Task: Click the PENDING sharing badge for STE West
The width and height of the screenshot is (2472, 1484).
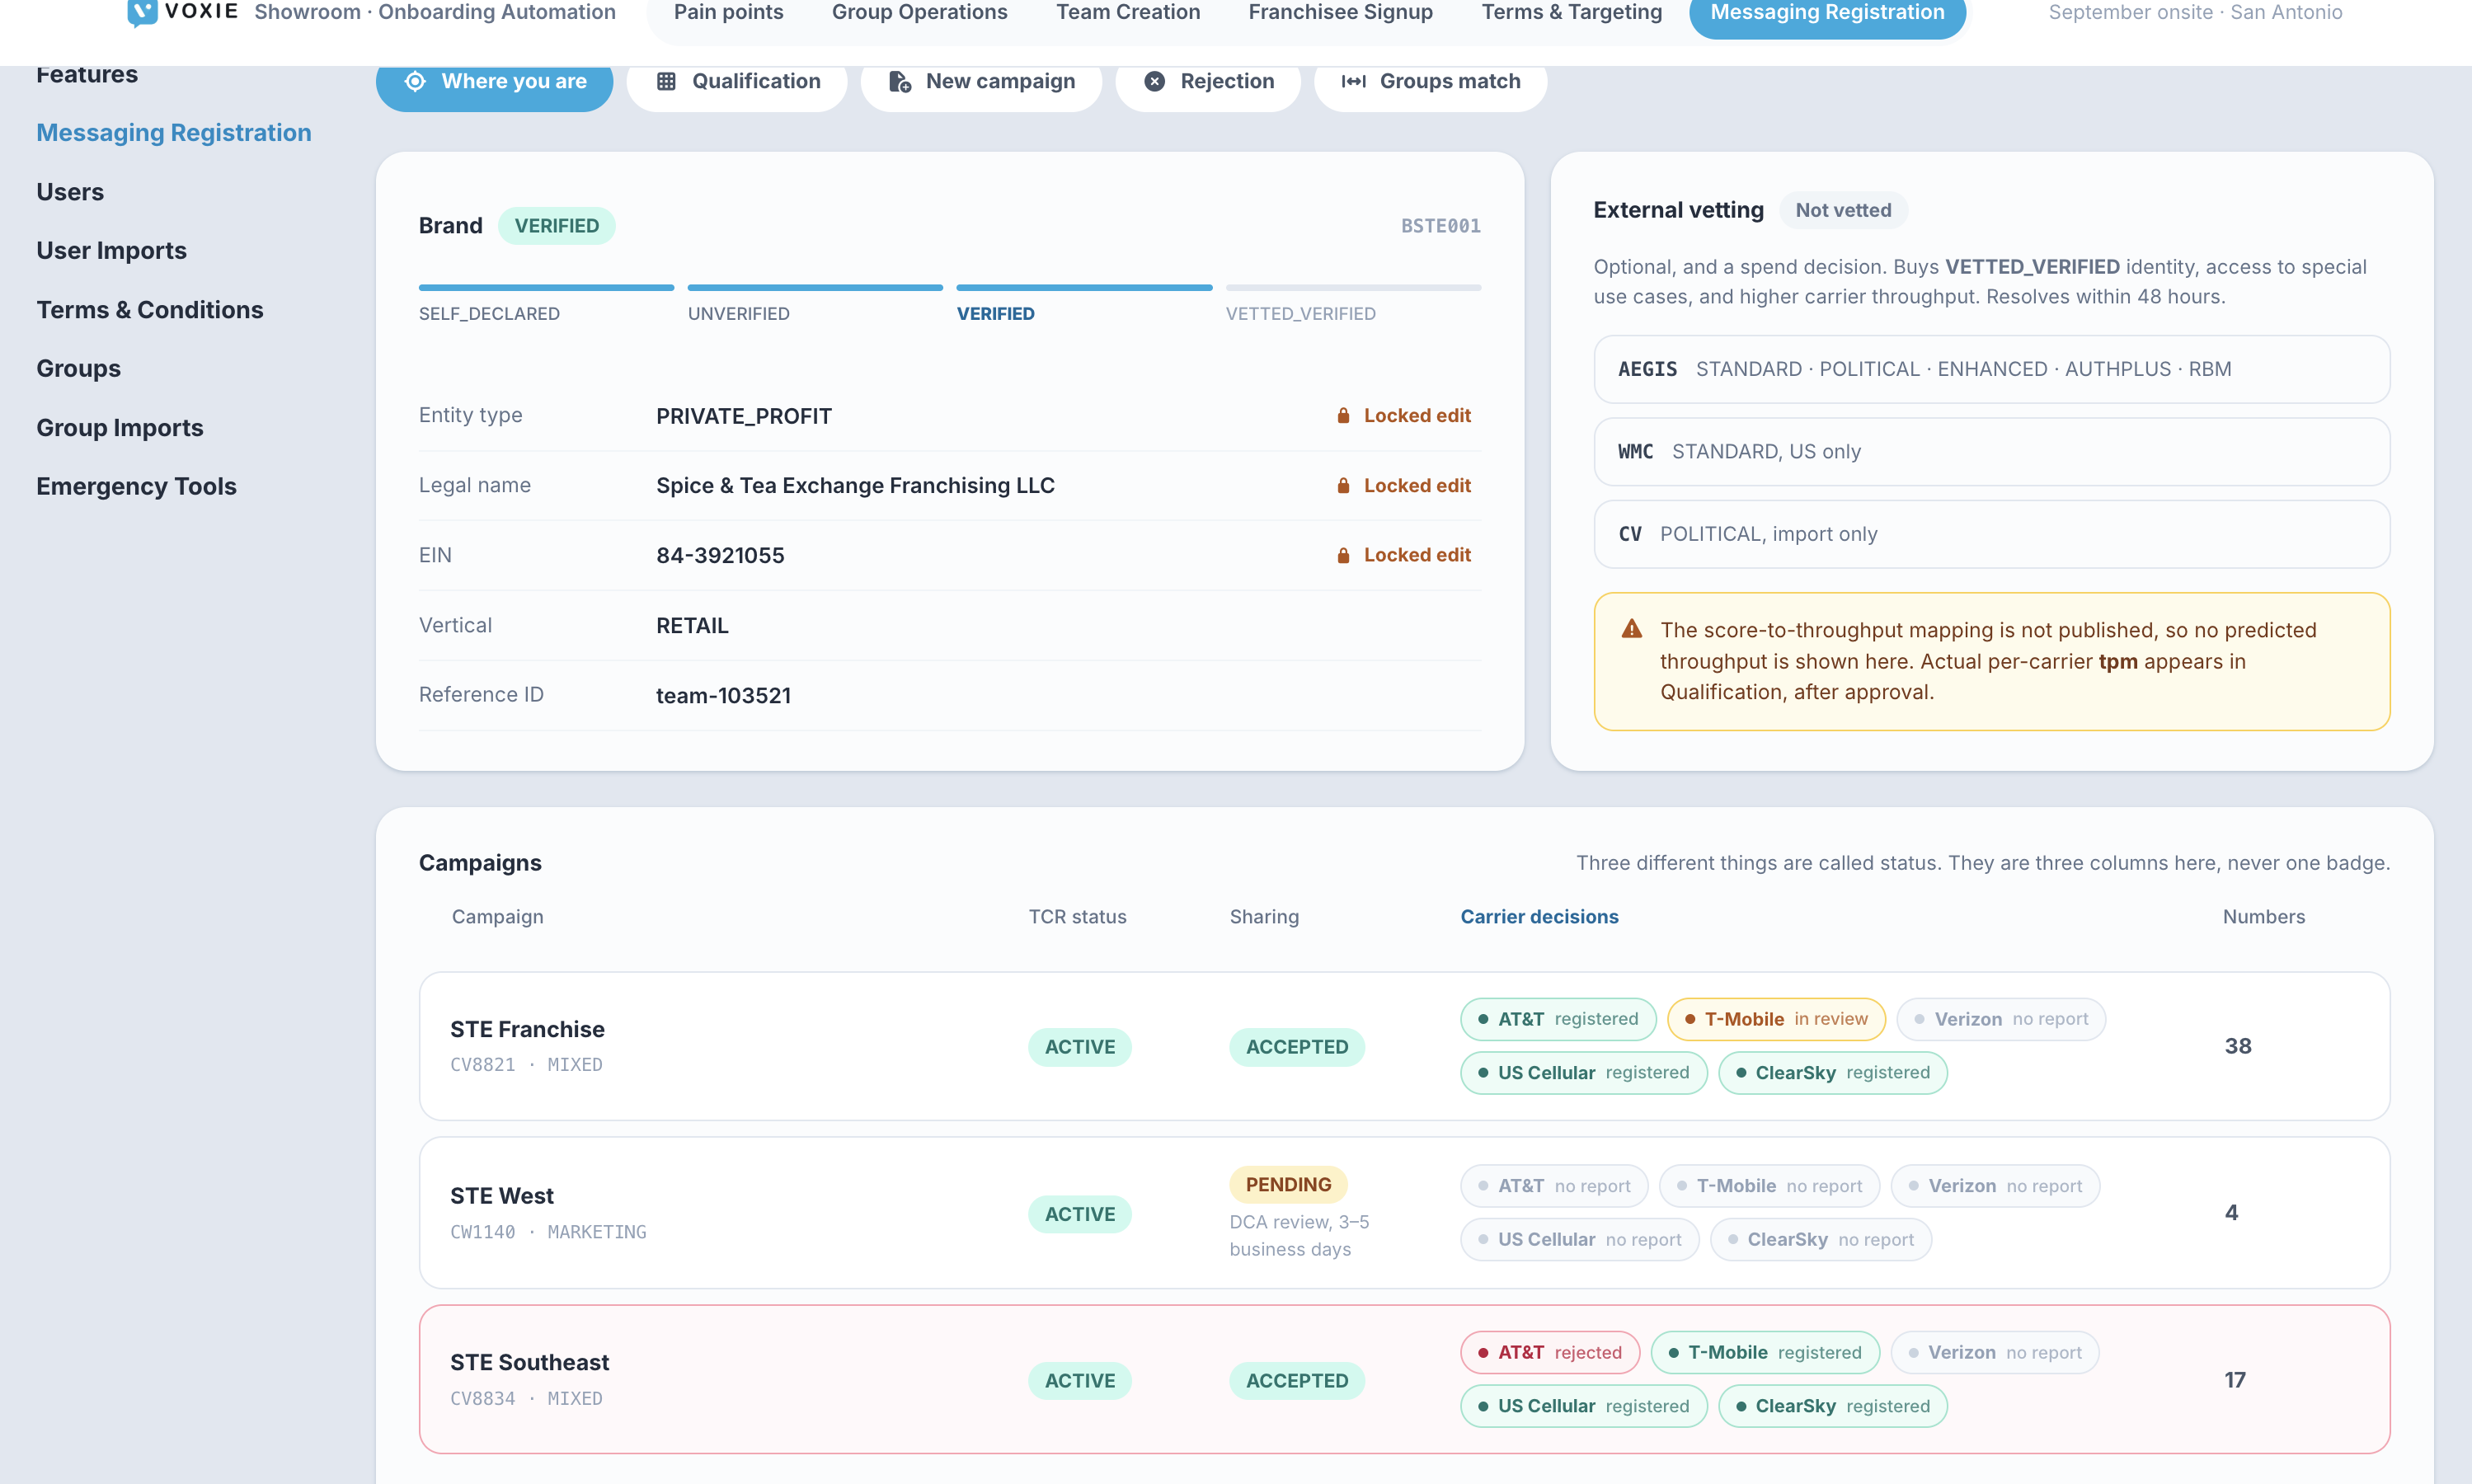Action: click(1288, 1185)
